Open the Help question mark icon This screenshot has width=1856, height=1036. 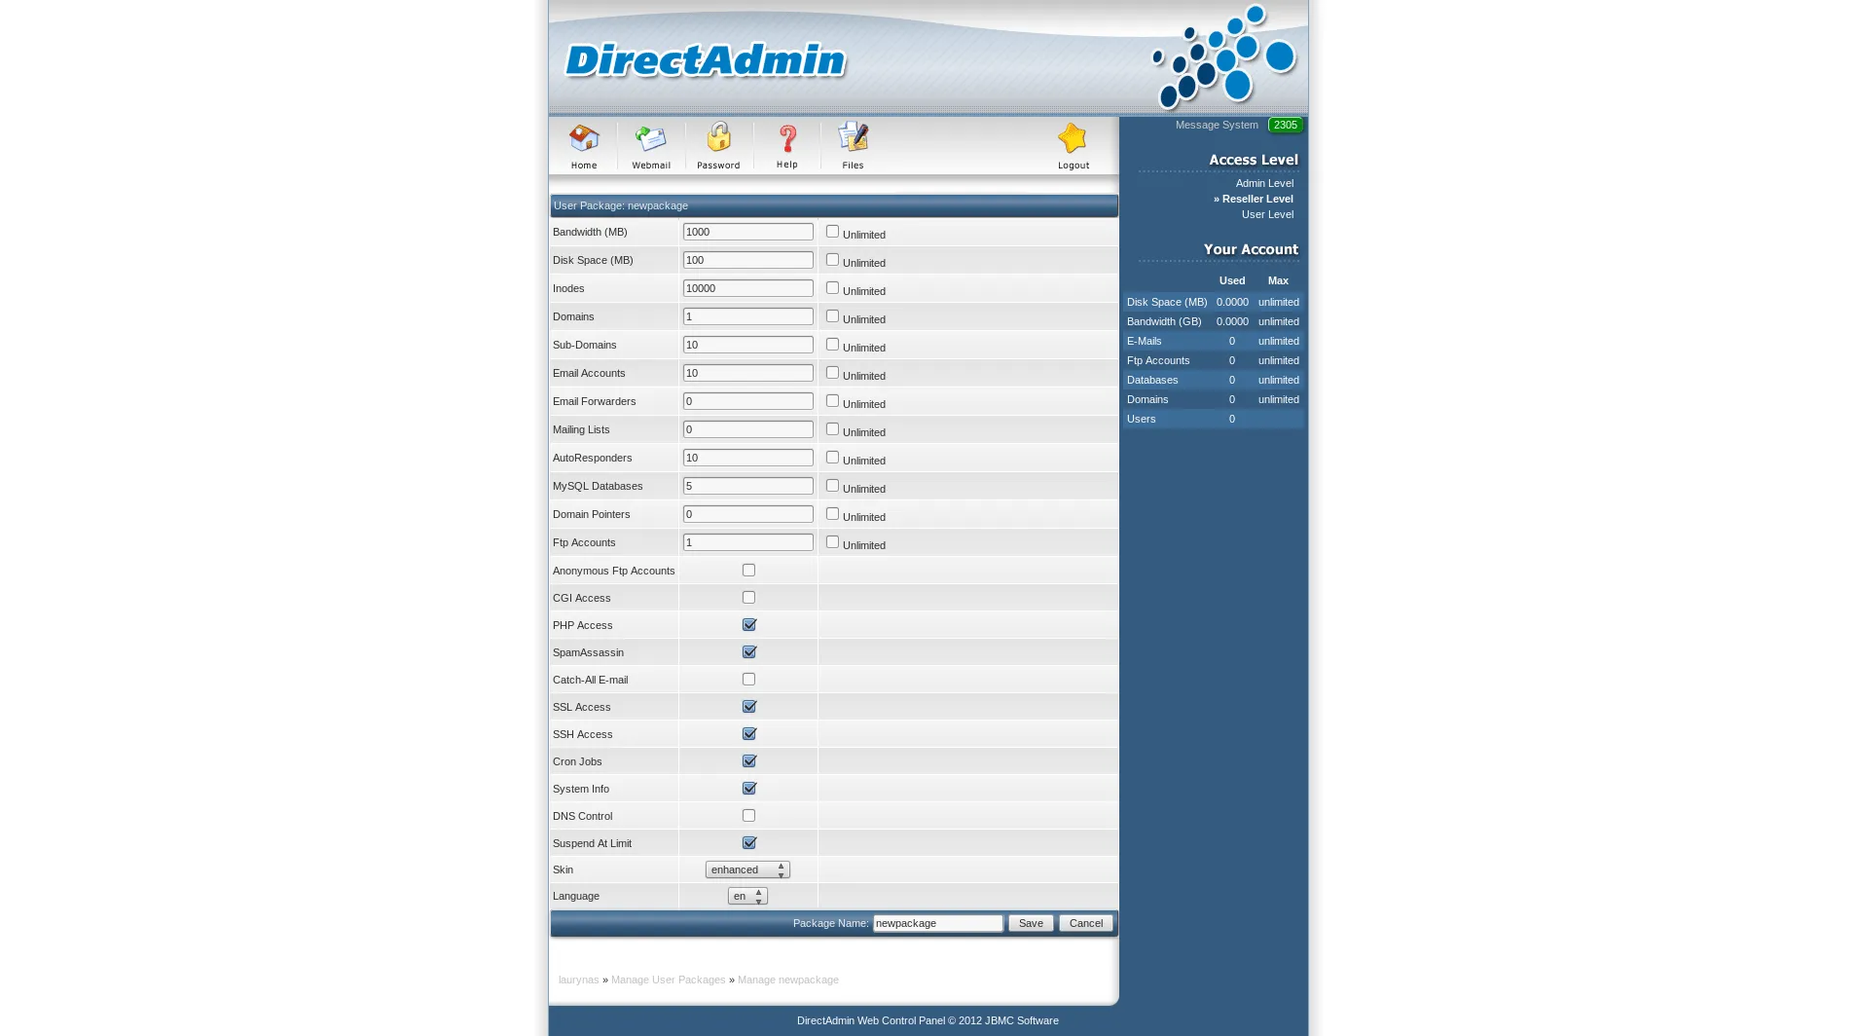click(x=786, y=139)
